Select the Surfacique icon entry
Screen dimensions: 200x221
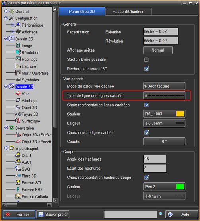click(18, 121)
